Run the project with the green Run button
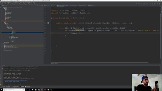Screen dimensions: 162x91 click(x=144, y=4)
